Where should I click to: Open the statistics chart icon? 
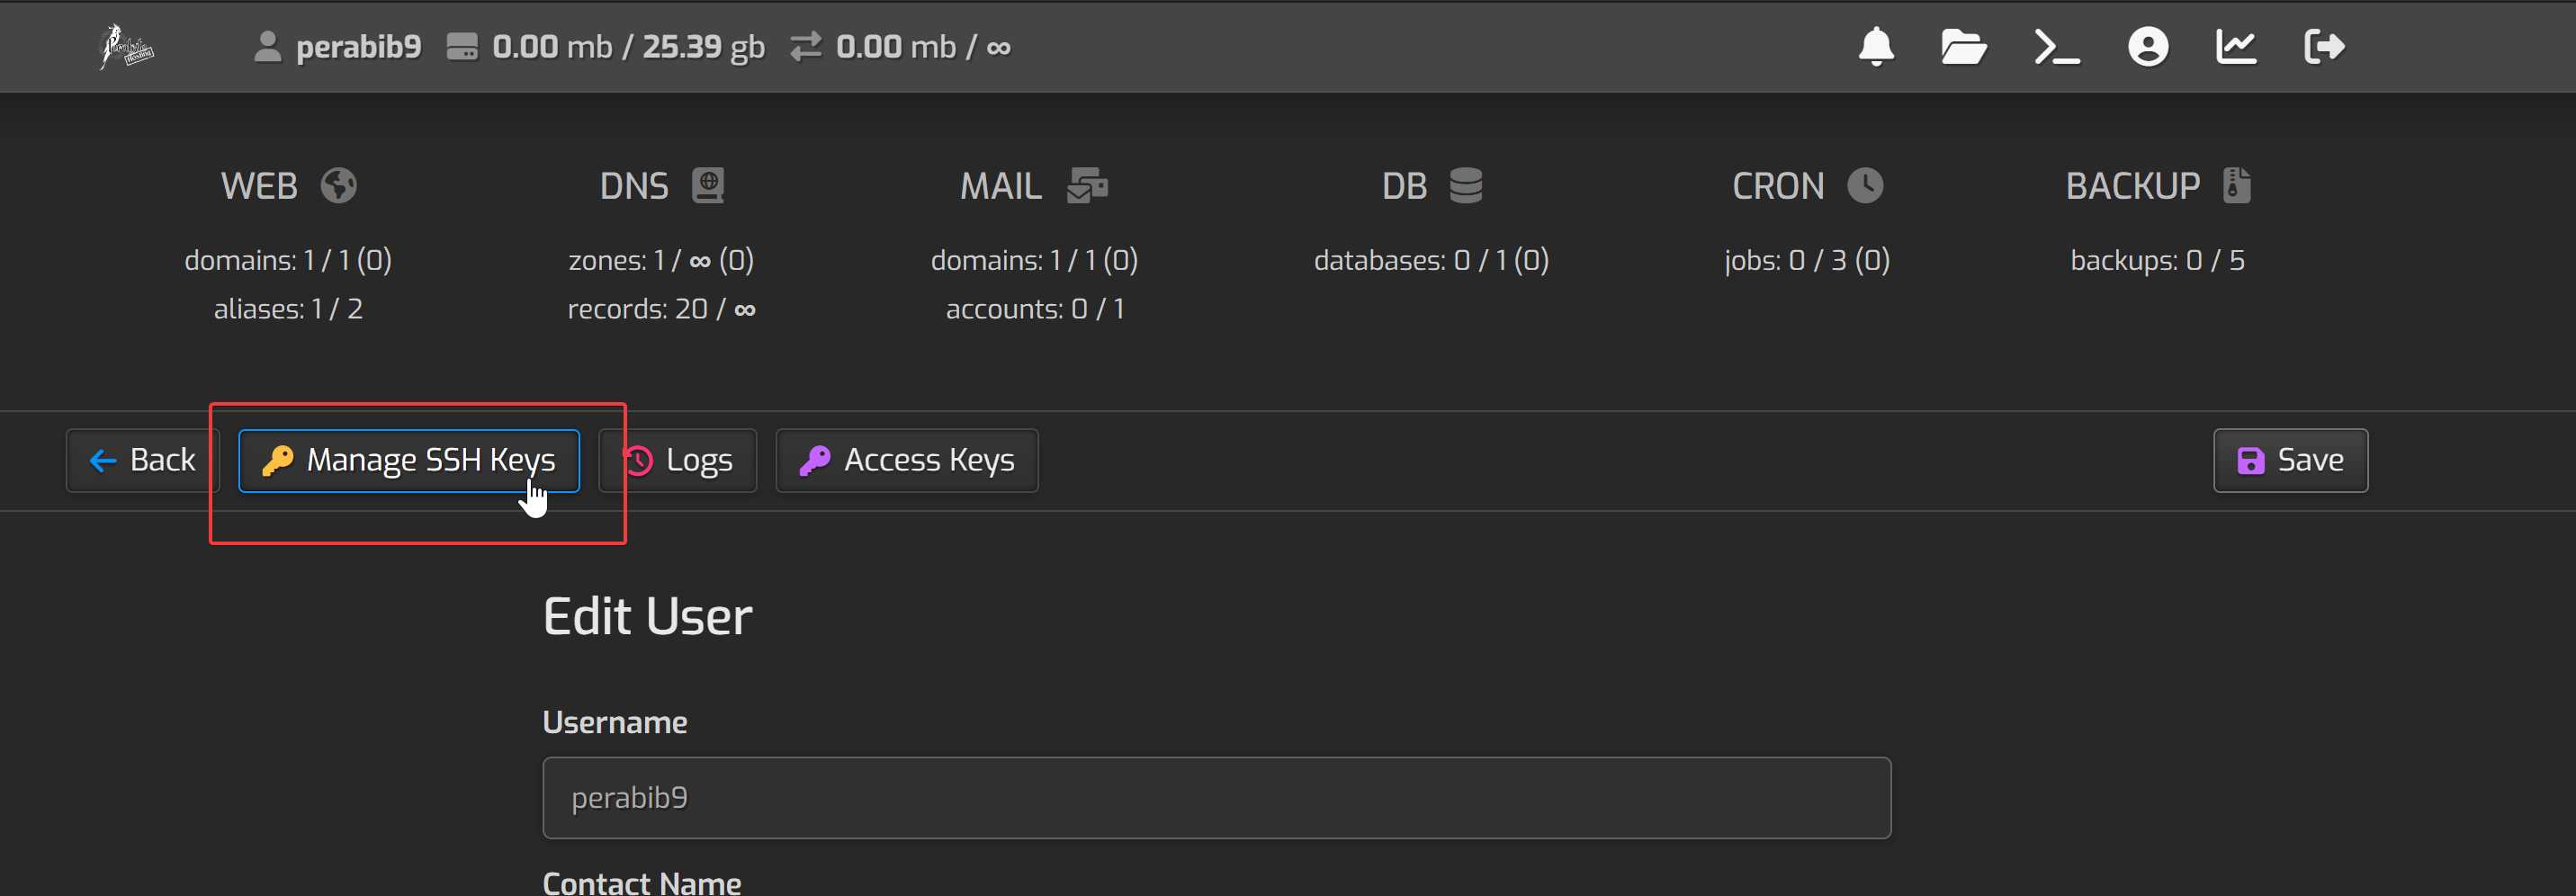[2235, 47]
